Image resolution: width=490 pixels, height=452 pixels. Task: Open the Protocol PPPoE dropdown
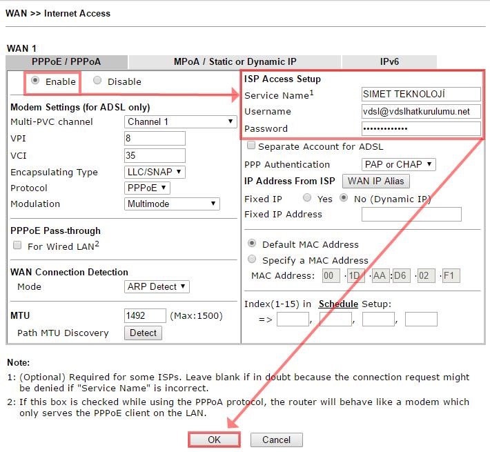(x=147, y=188)
